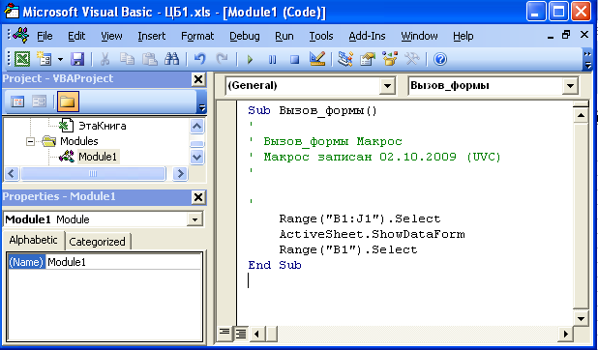
Task: Select Modules folder in project tree
Action: click(x=79, y=141)
